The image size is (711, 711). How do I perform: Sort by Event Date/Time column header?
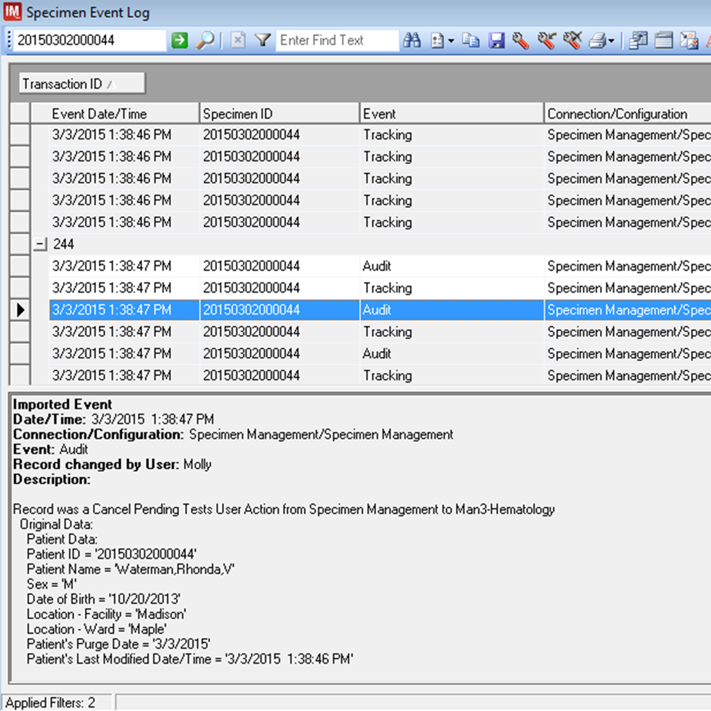click(x=114, y=114)
